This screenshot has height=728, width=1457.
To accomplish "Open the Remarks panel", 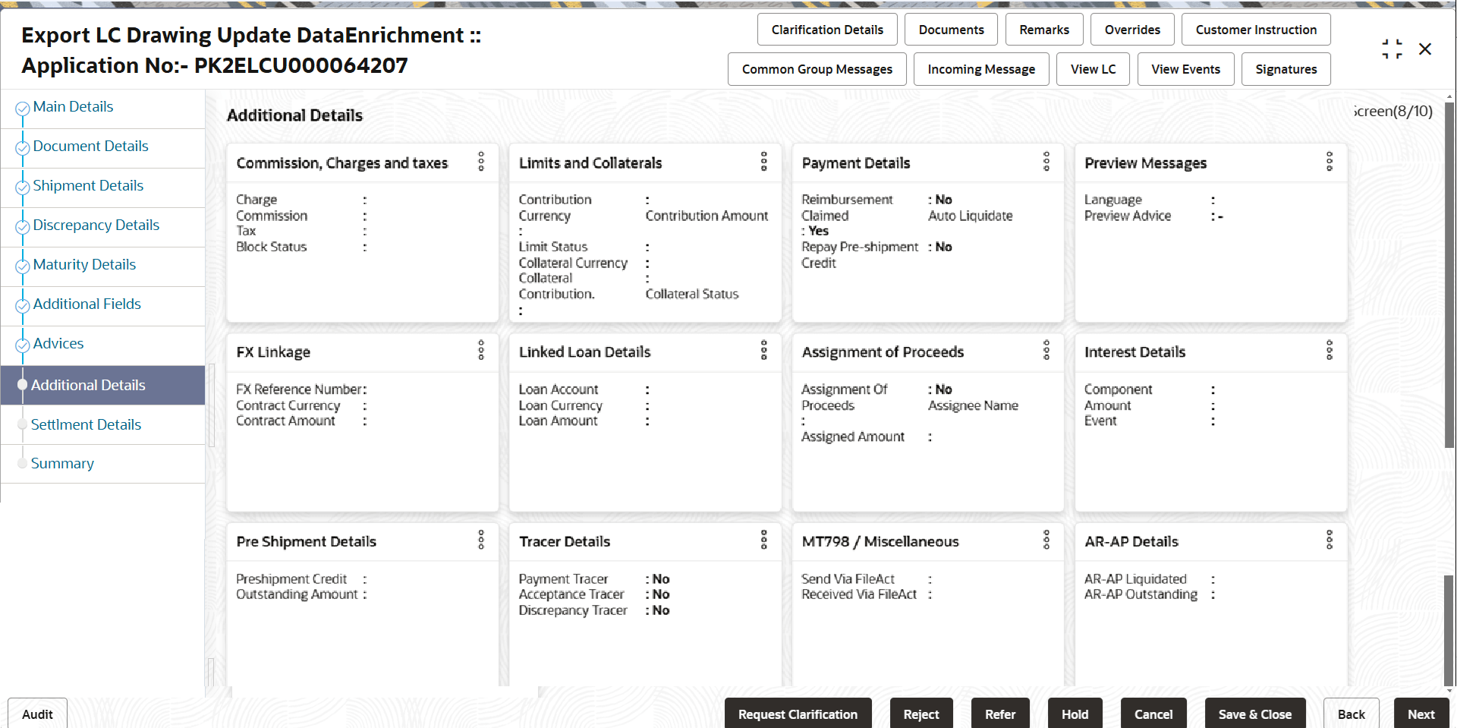I will (1044, 30).
